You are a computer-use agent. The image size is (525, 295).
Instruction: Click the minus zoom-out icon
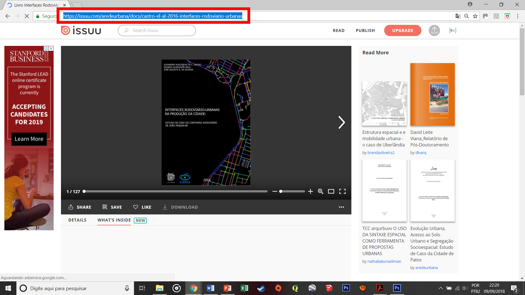click(x=275, y=191)
